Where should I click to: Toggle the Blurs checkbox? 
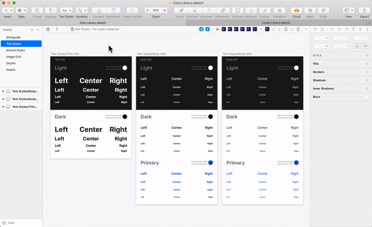pyautogui.click(x=367, y=97)
